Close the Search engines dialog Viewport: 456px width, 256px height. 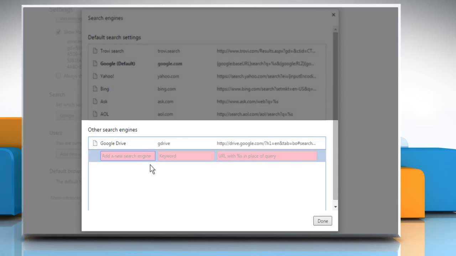pos(333,15)
